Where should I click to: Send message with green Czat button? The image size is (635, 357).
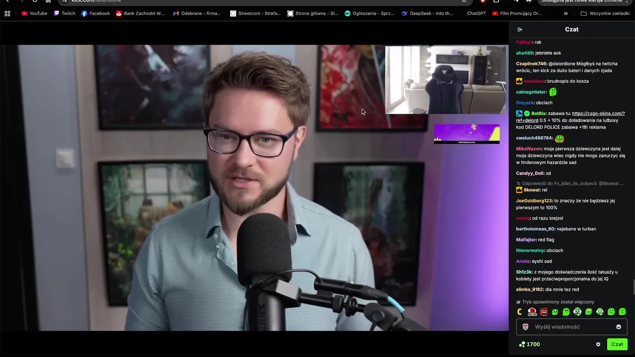tap(617, 344)
